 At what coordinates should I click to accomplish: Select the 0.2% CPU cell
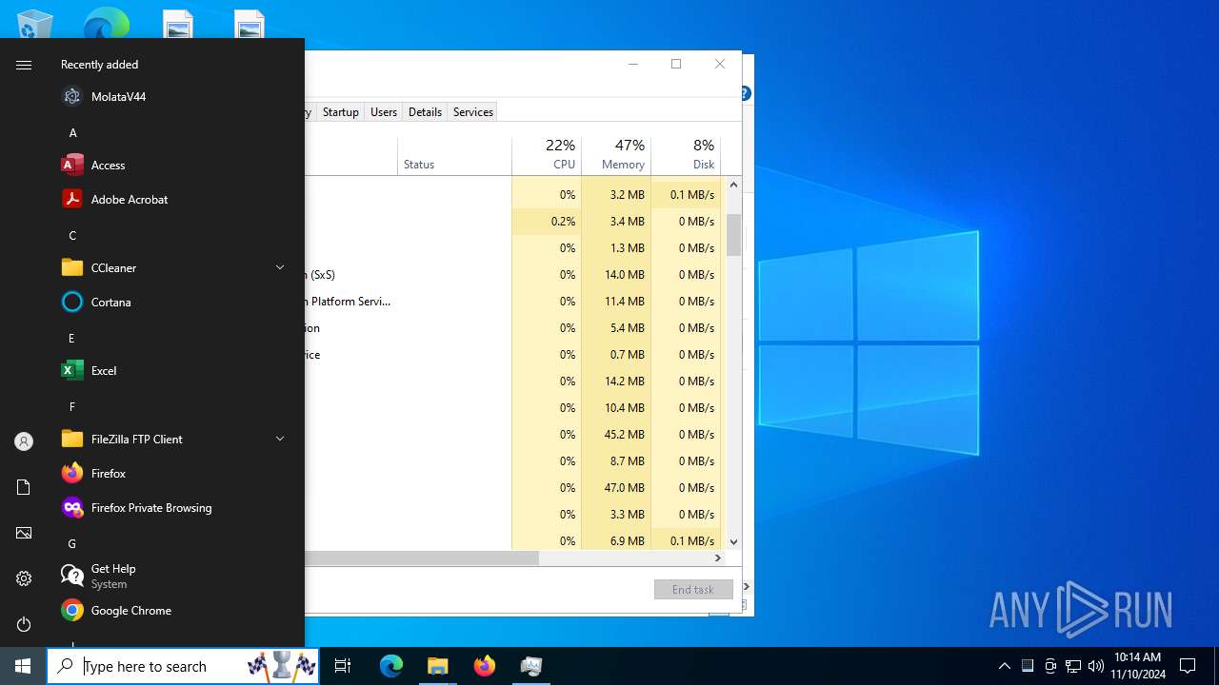tap(547, 221)
